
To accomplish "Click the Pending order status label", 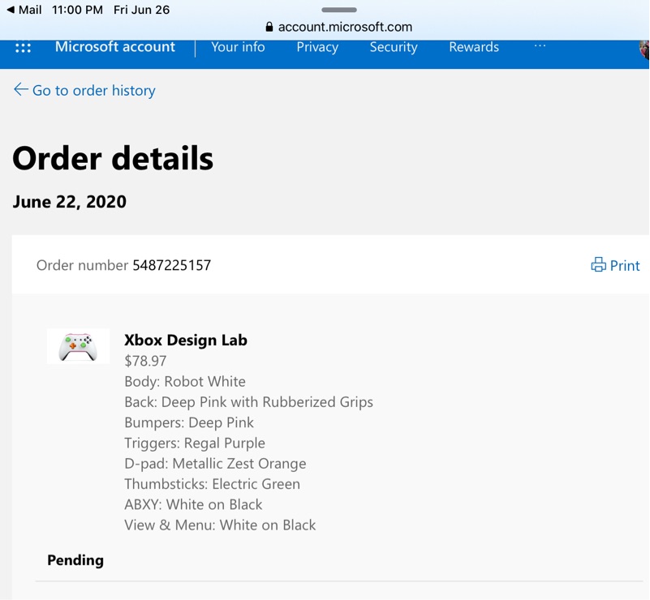I will pyautogui.click(x=75, y=560).
